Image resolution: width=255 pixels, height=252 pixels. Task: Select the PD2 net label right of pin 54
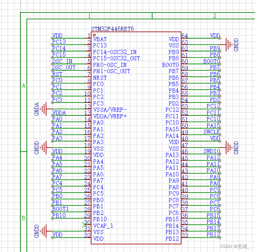[x=215, y=100]
